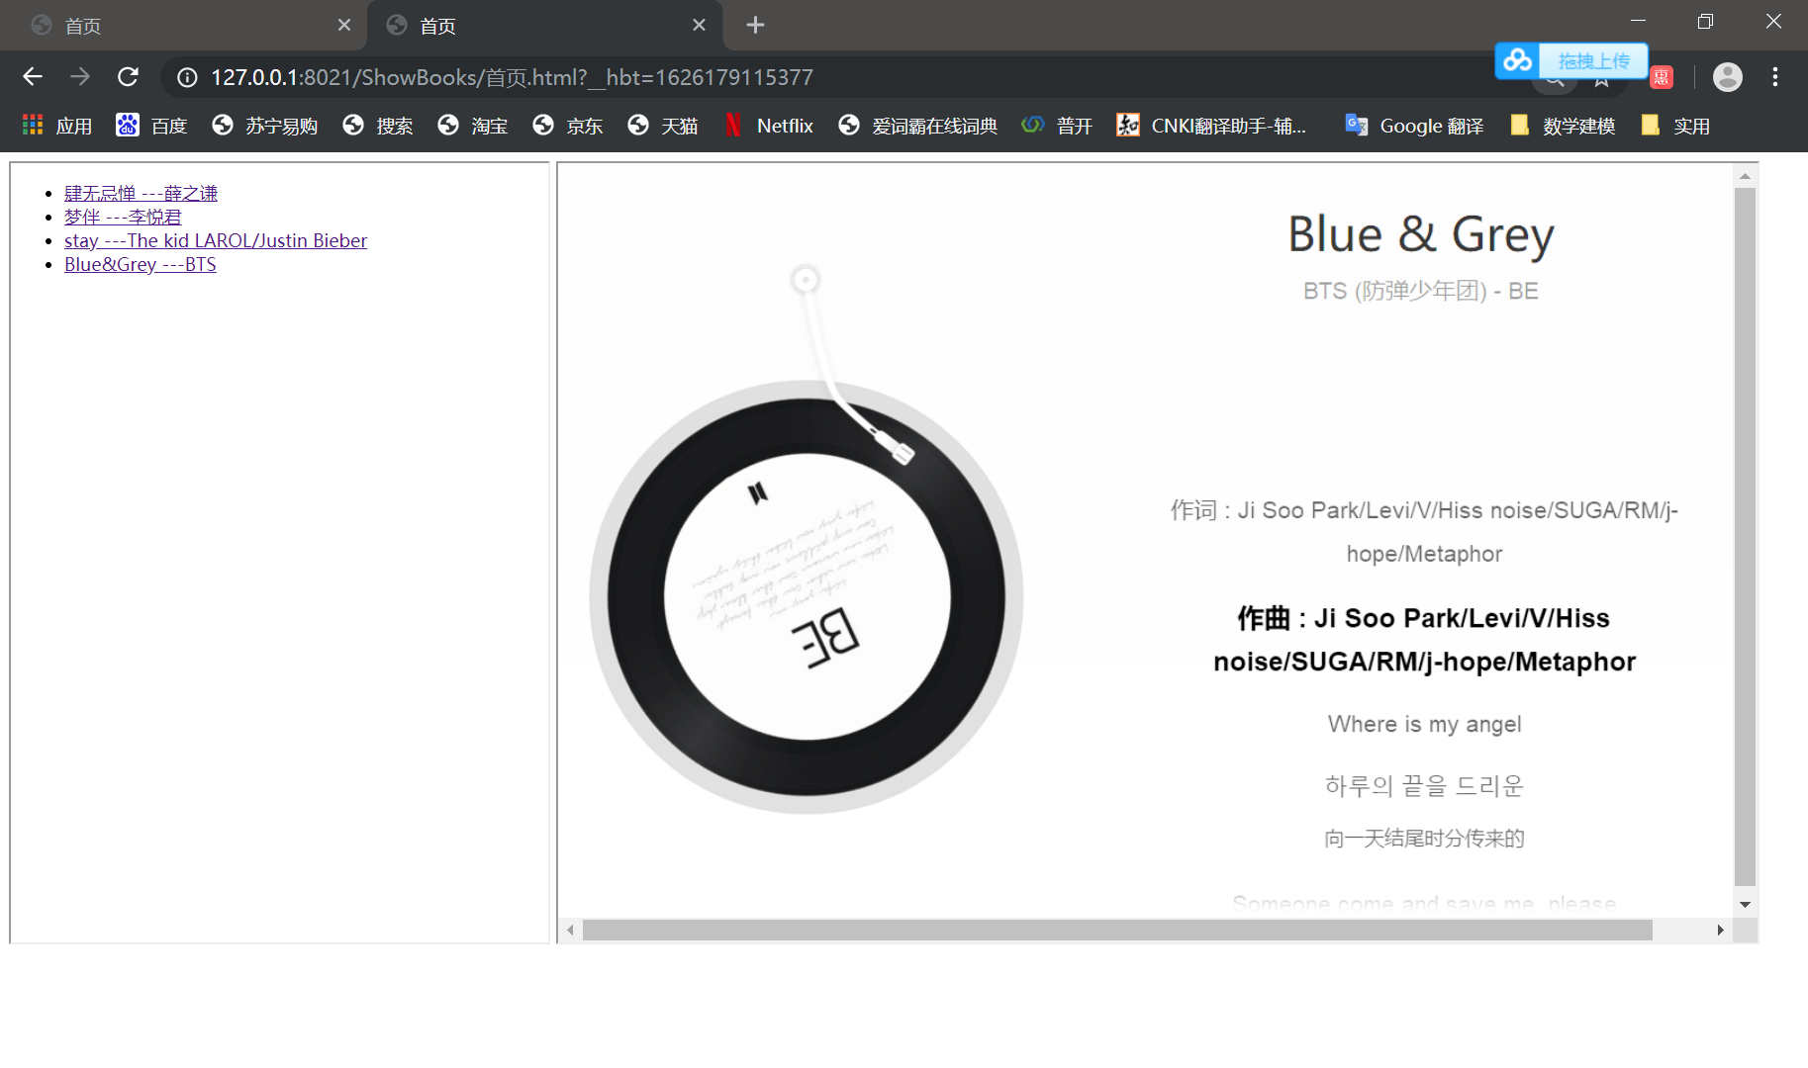1808x1068 pixels.
Task: Open the stay ---The kid LAROI link
Action: pyautogui.click(x=216, y=240)
